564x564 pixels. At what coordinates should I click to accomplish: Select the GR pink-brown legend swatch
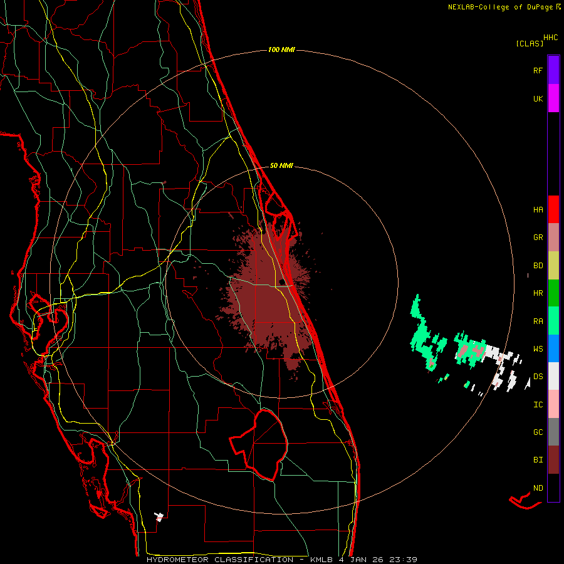coord(553,237)
